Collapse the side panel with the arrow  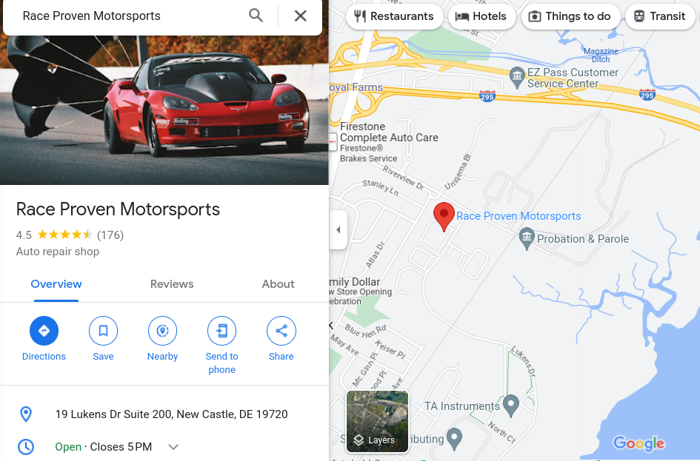click(339, 230)
